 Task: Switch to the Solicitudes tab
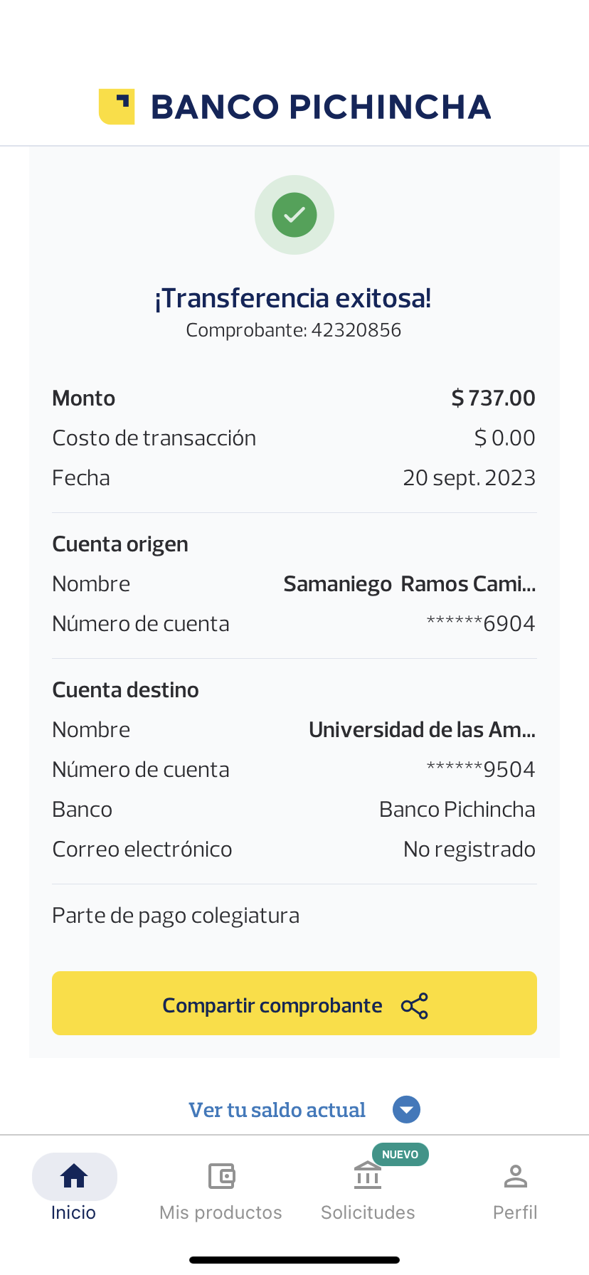pos(368,1212)
